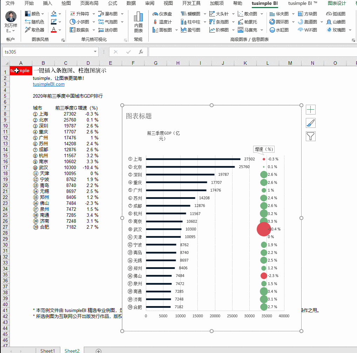Open the chart styles paintbrush button
The width and height of the screenshot is (357, 353).
click(311, 123)
